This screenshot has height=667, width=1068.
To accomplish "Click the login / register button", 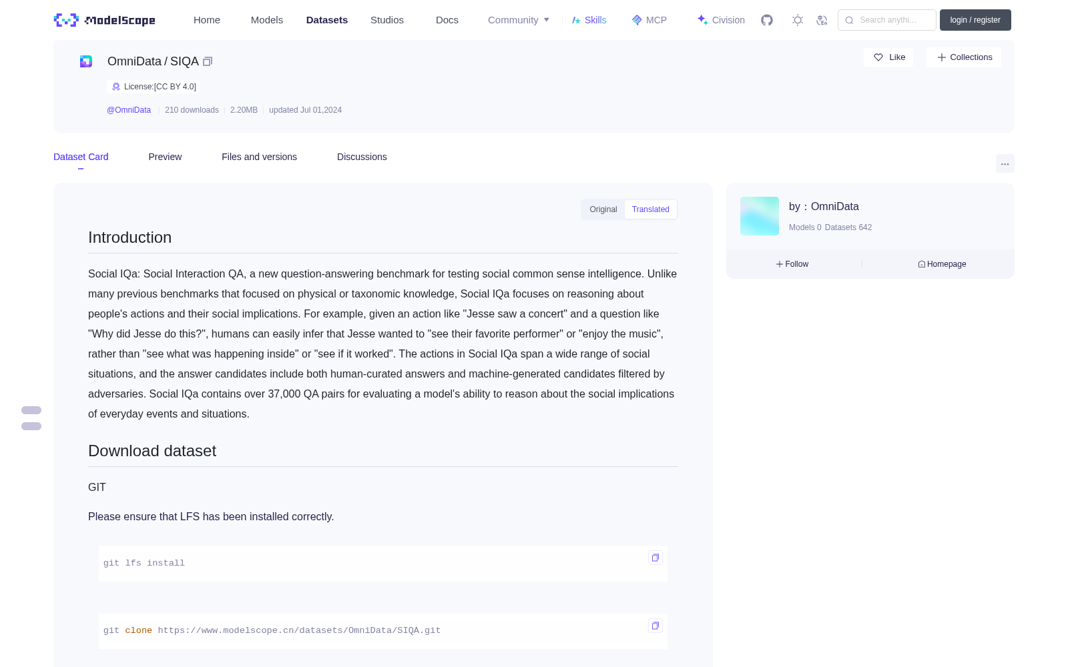I will [x=975, y=20].
